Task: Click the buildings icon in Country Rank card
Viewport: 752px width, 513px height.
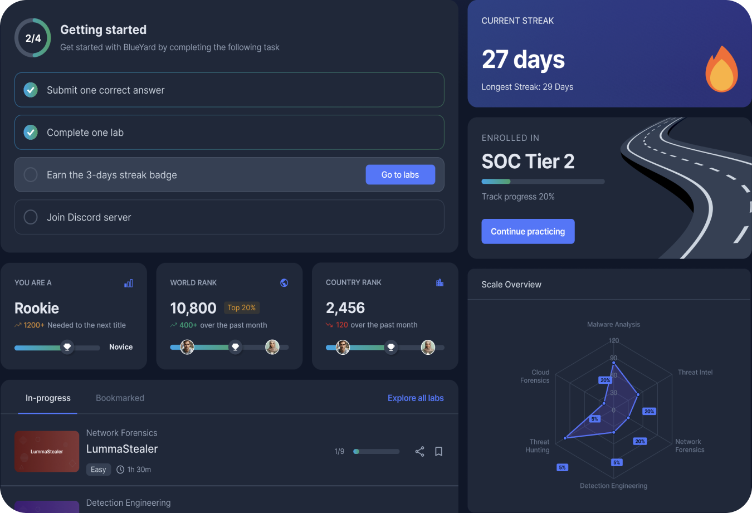Action: pos(440,283)
